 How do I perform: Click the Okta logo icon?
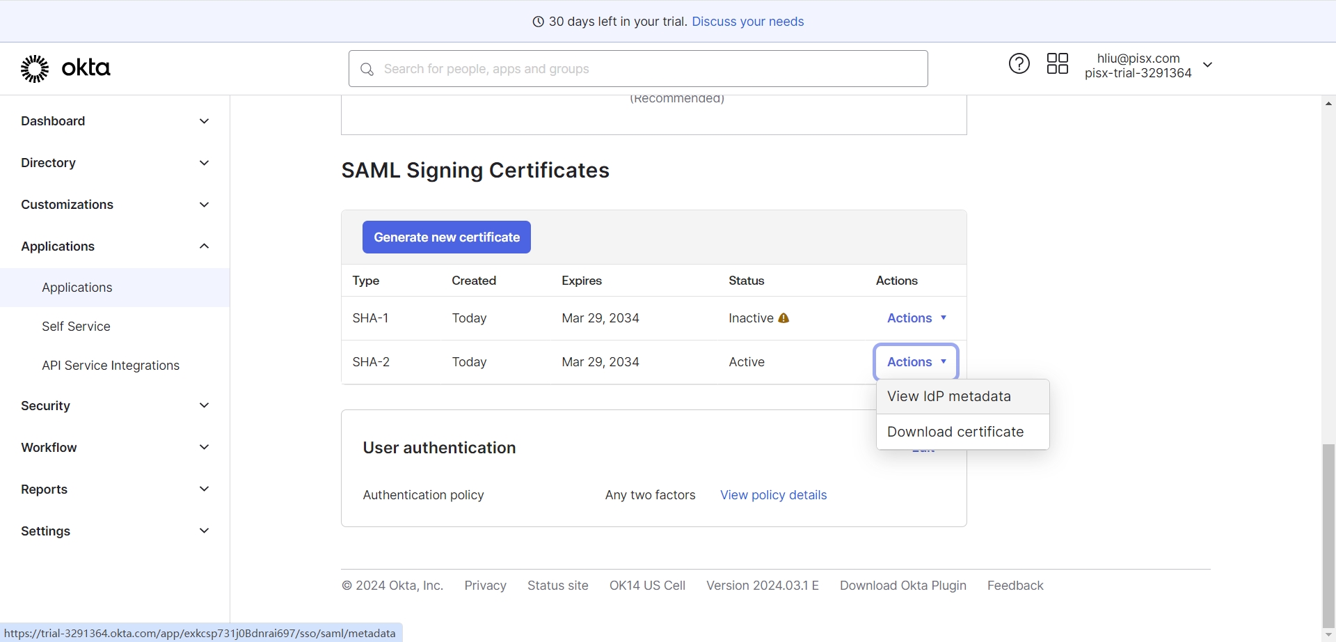click(x=35, y=68)
